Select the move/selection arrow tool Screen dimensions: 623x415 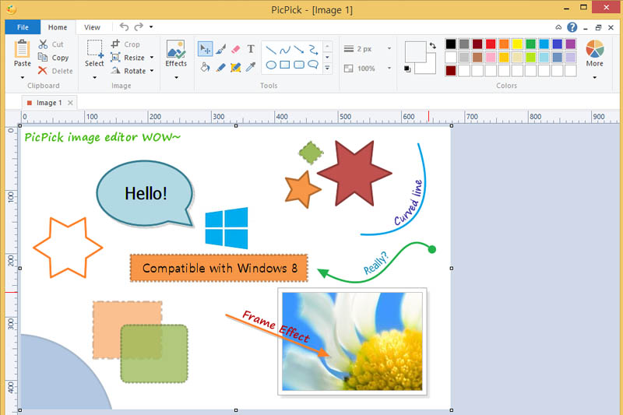205,49
